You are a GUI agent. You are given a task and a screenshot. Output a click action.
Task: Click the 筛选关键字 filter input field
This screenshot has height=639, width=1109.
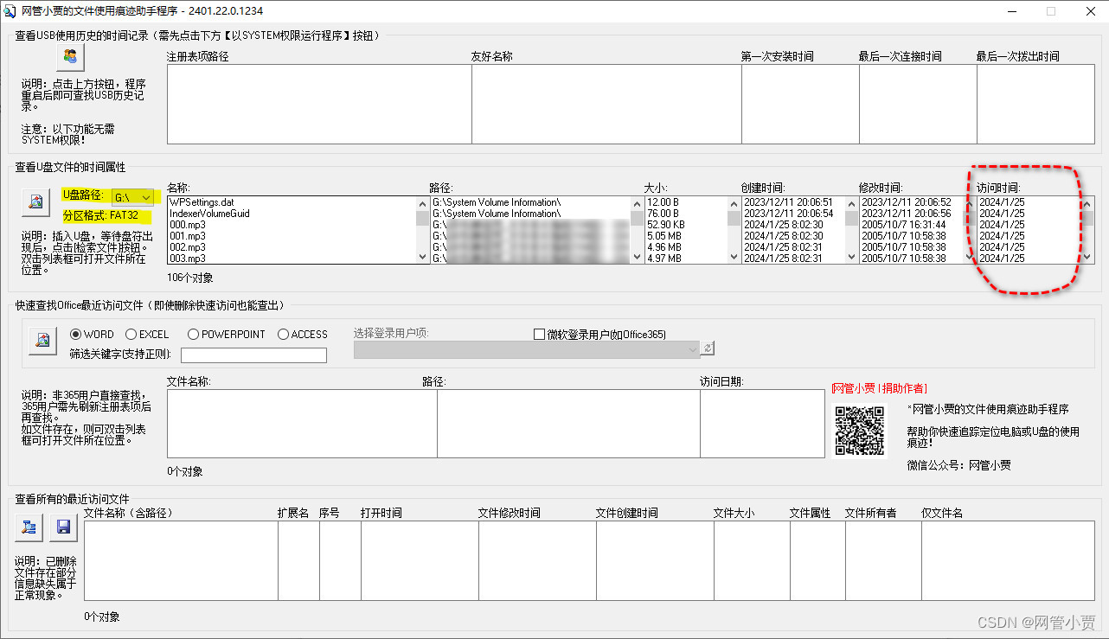pyautogui.click(x=253, y=355)
